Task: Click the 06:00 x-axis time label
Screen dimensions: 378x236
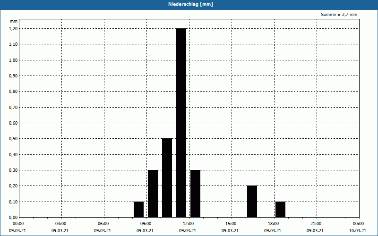Action: pos(103,224)
